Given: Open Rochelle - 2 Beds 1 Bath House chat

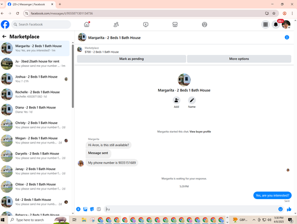Looking at the screenshot, I should (35, 94).
